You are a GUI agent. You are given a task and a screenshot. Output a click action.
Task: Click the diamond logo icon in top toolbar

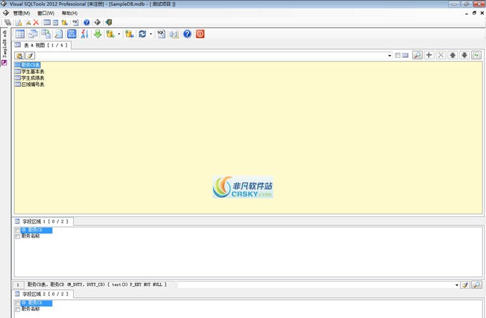tap(97, 22)
